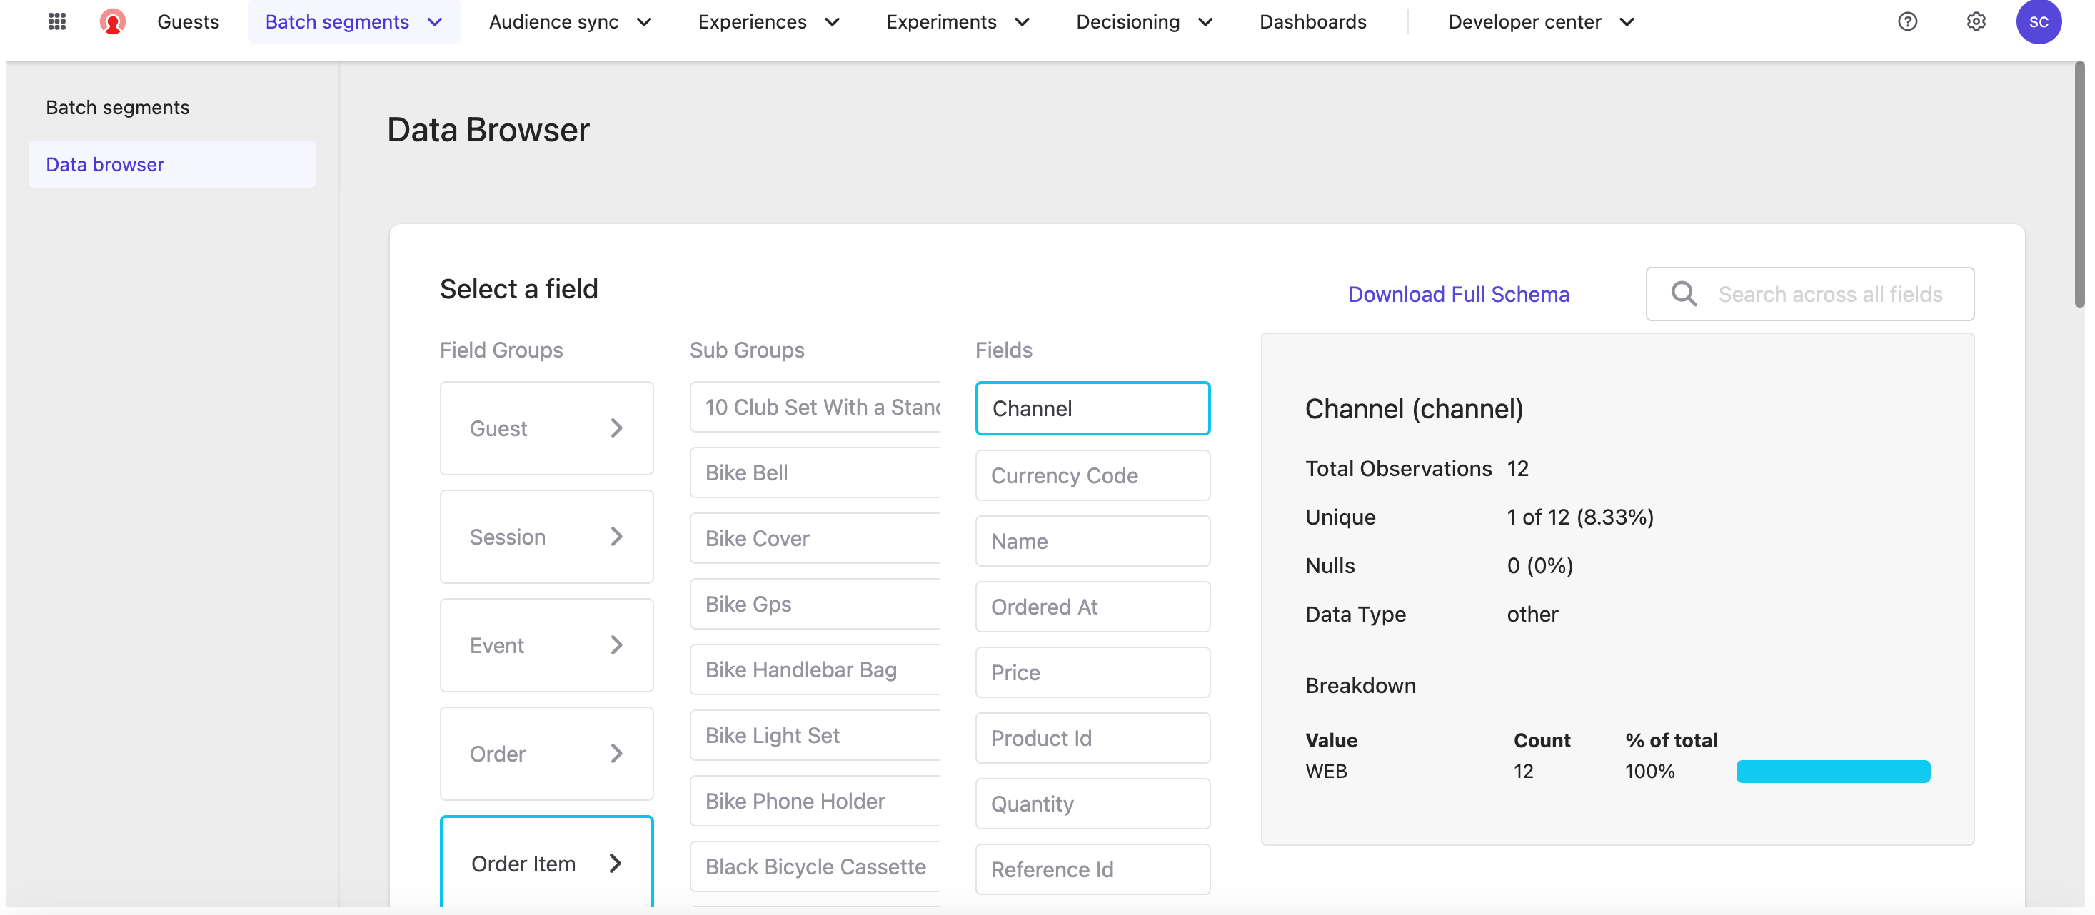Screen dimensions: 2095x915
Task: Click the red product logo icon
Action: click(112, 22)
